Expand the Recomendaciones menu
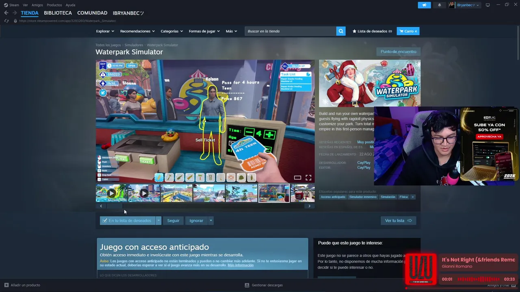520x292 pixels. [137, 31]
